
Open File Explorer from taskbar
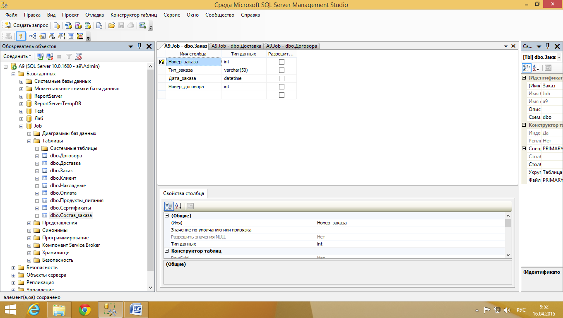point(59,310)
